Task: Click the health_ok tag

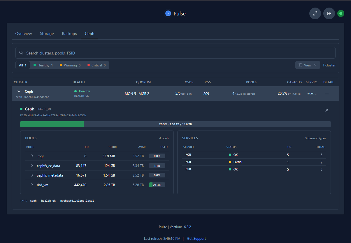Action: pyautogui.click(x=48, y=201)
